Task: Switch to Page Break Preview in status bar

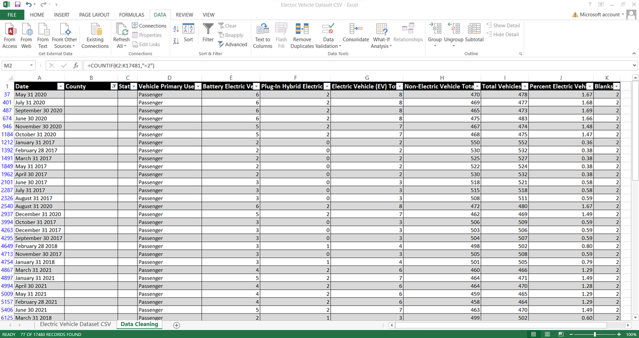Action: [x=562, y=334]
